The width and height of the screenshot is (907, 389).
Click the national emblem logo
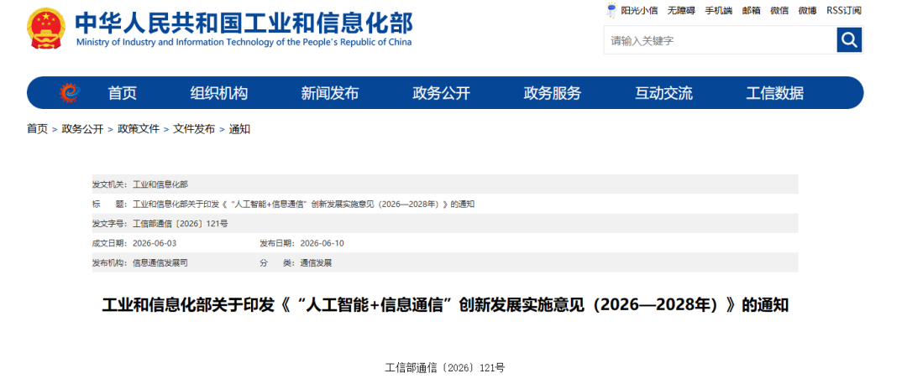tap(46, 29)
